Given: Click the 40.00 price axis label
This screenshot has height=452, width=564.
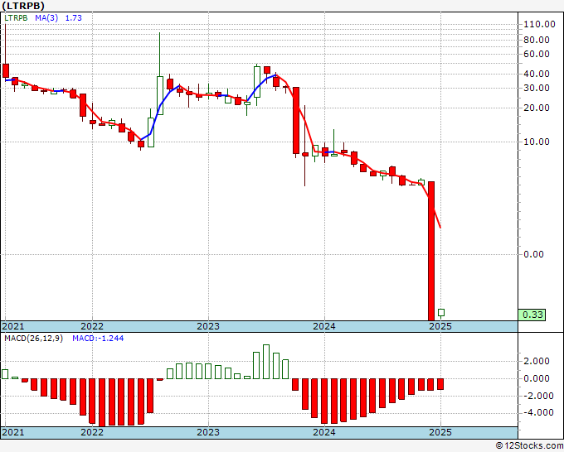Looking at the screenshot, I should [x=537, y=74].
